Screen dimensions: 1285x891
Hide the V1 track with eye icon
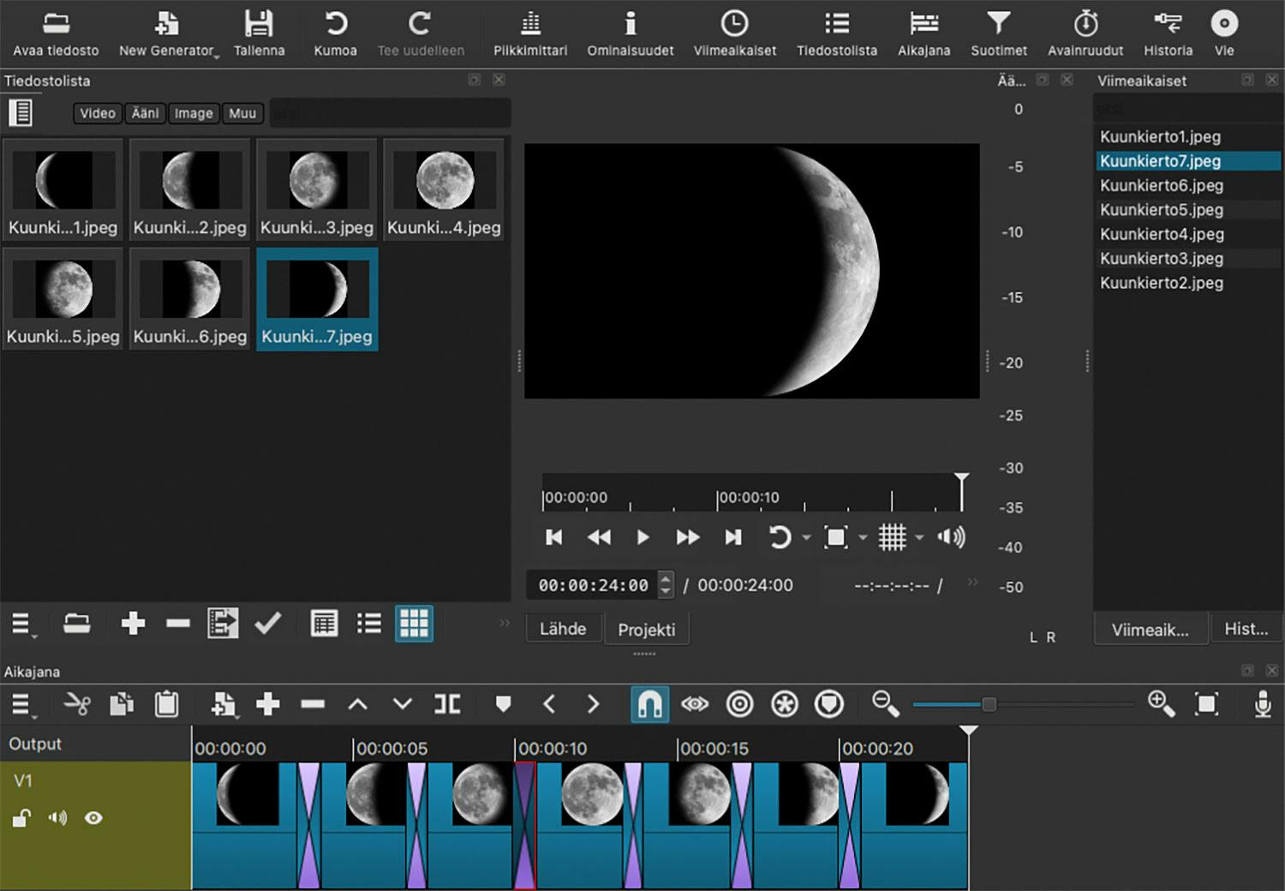tap(93, 818)
